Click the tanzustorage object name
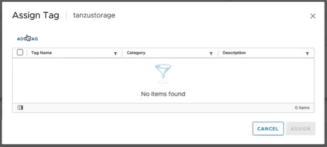The height and width of the screenshot is (147, 327). (x=94, y=15)
